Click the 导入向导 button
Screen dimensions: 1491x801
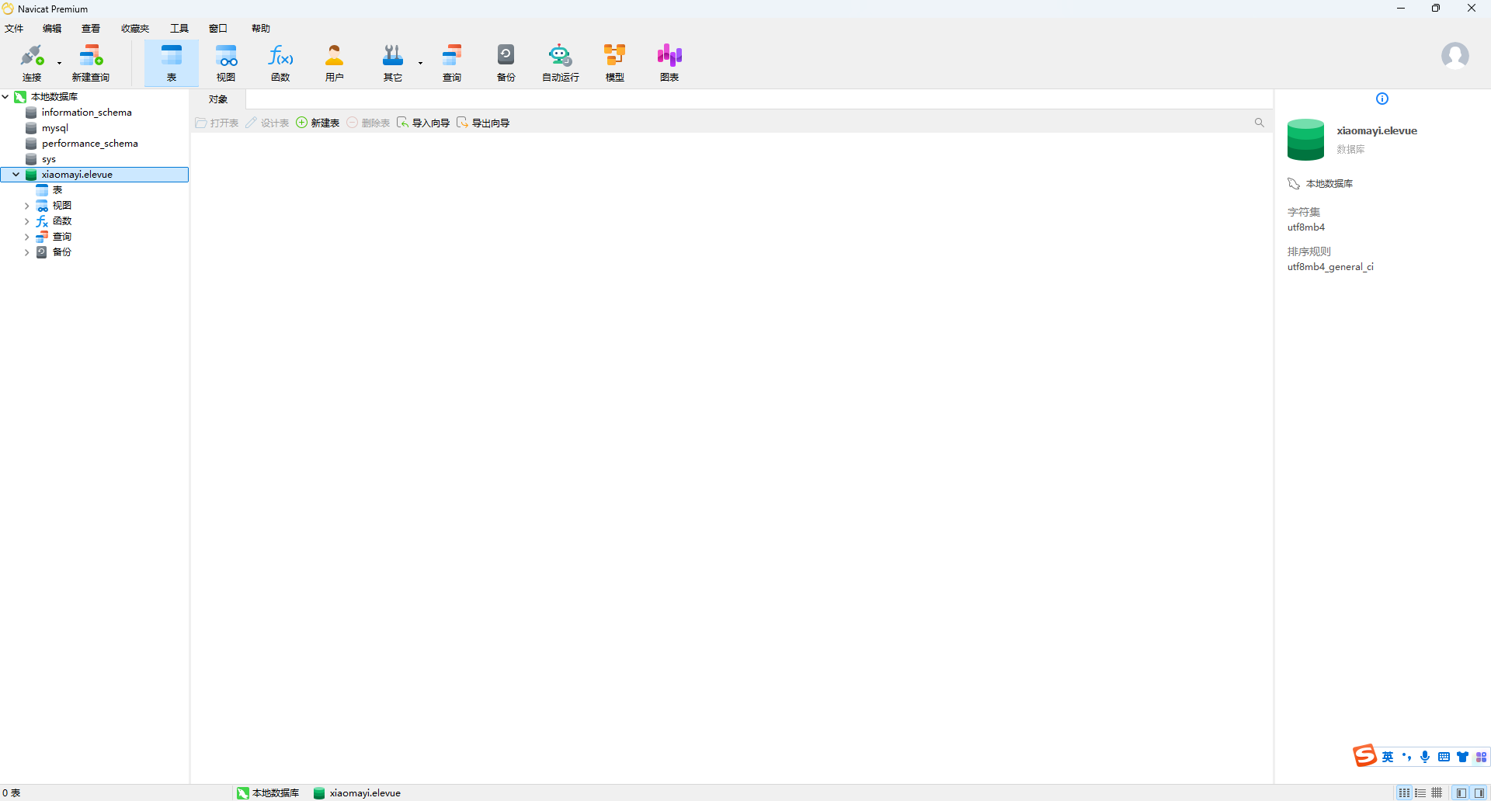coord(423,123)
